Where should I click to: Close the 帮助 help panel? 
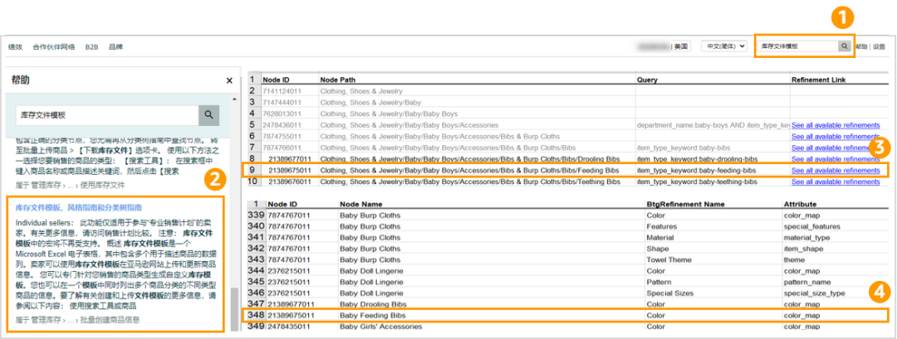(229, 80)
